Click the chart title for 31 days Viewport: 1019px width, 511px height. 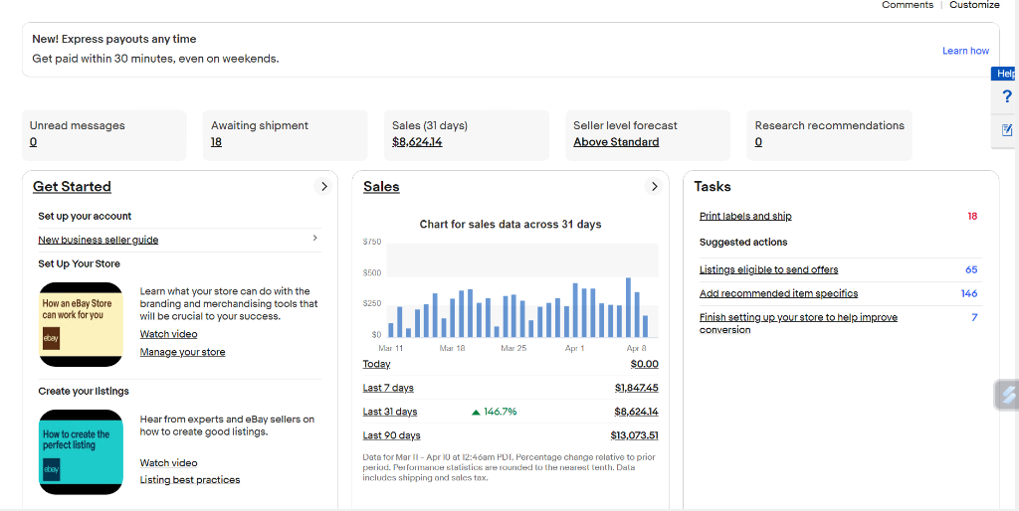click(510, 224)
